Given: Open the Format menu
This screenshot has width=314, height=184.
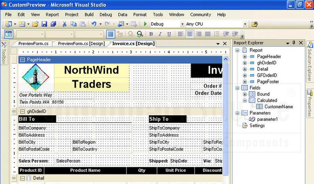Looking at the screenshot, I should click(140, 14).
